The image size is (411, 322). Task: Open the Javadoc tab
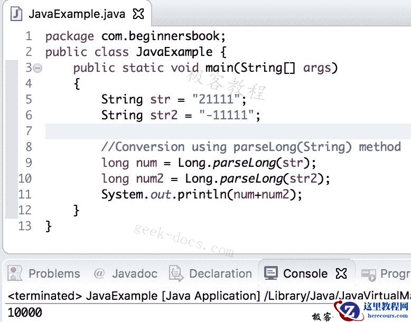(135, 273)
